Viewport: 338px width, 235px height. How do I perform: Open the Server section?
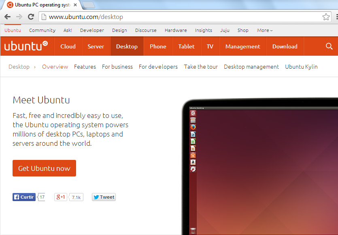96,46
